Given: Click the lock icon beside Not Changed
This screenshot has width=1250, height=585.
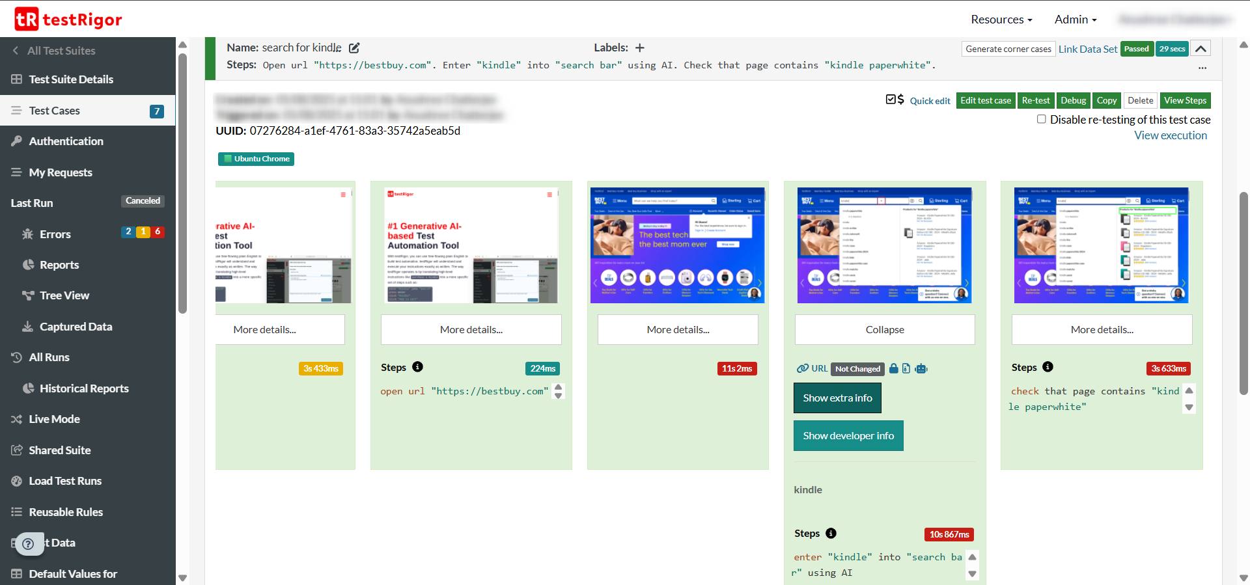Looking at the screenshot, I should [x=894, y=369].
